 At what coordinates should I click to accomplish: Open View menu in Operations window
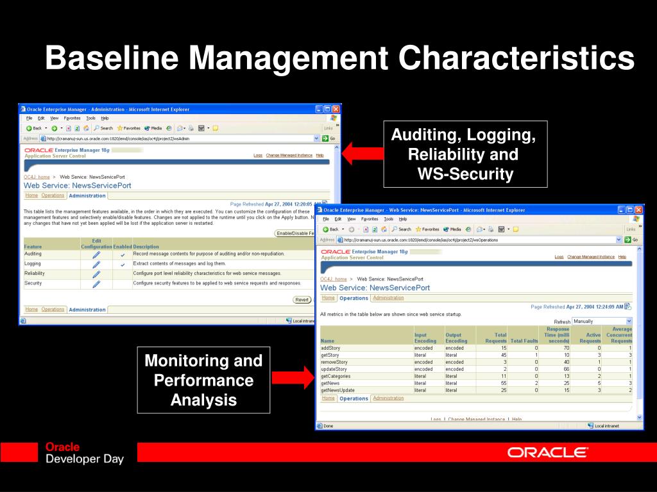coord(351,219)
